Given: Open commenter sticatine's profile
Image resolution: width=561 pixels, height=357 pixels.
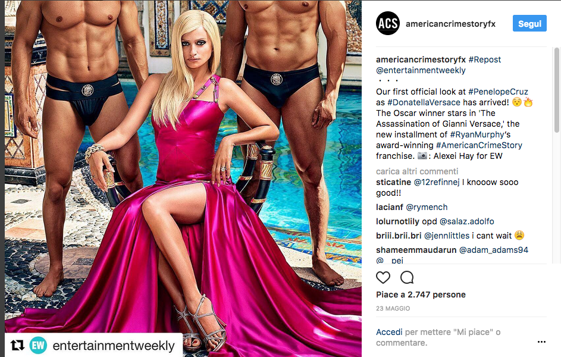Looking at the screenshot, I should [x=394, y=182].
